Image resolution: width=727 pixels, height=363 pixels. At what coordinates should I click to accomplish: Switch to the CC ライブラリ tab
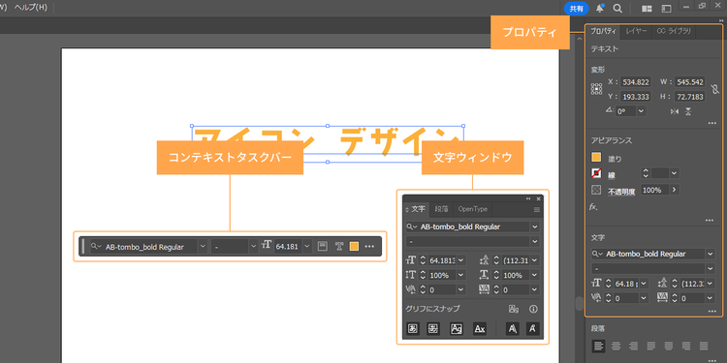674,32
